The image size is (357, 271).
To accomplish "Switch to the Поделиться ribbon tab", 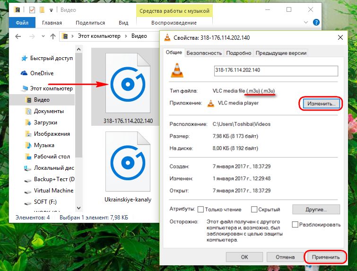I will coord(90,23).
